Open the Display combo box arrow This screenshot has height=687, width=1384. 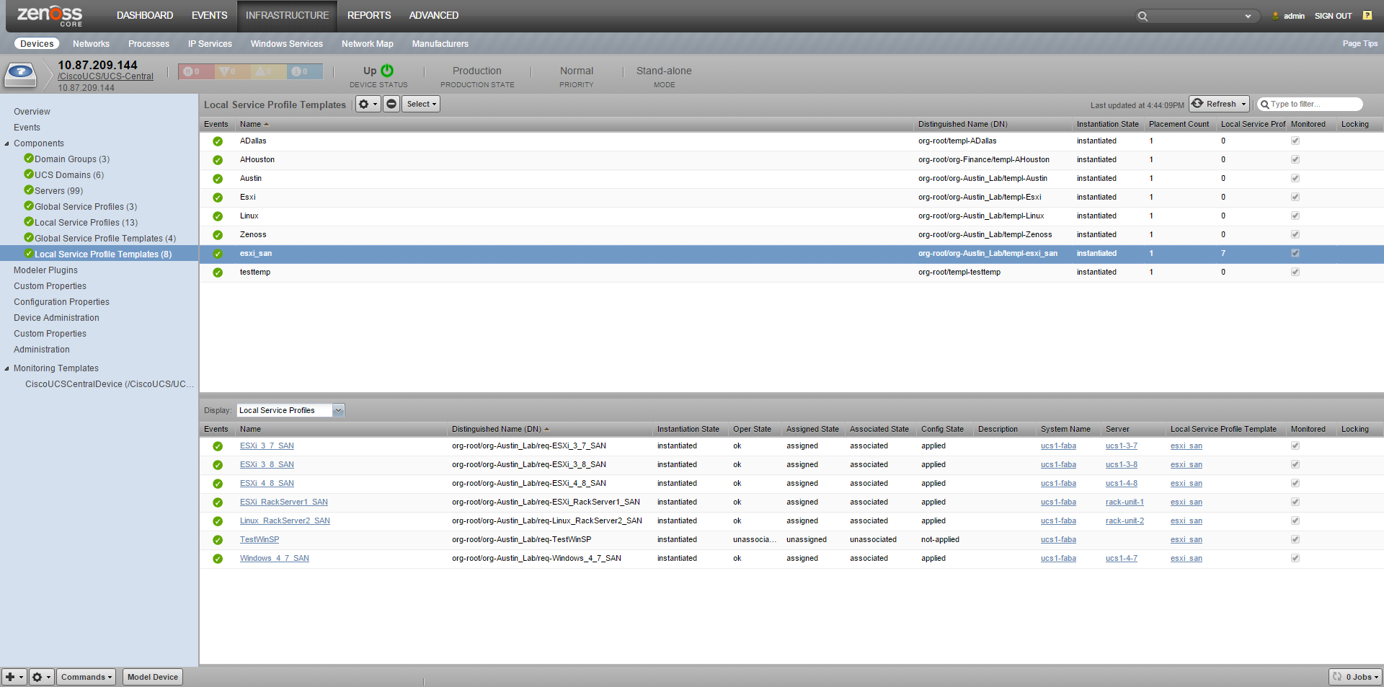[x=339, y=410]
